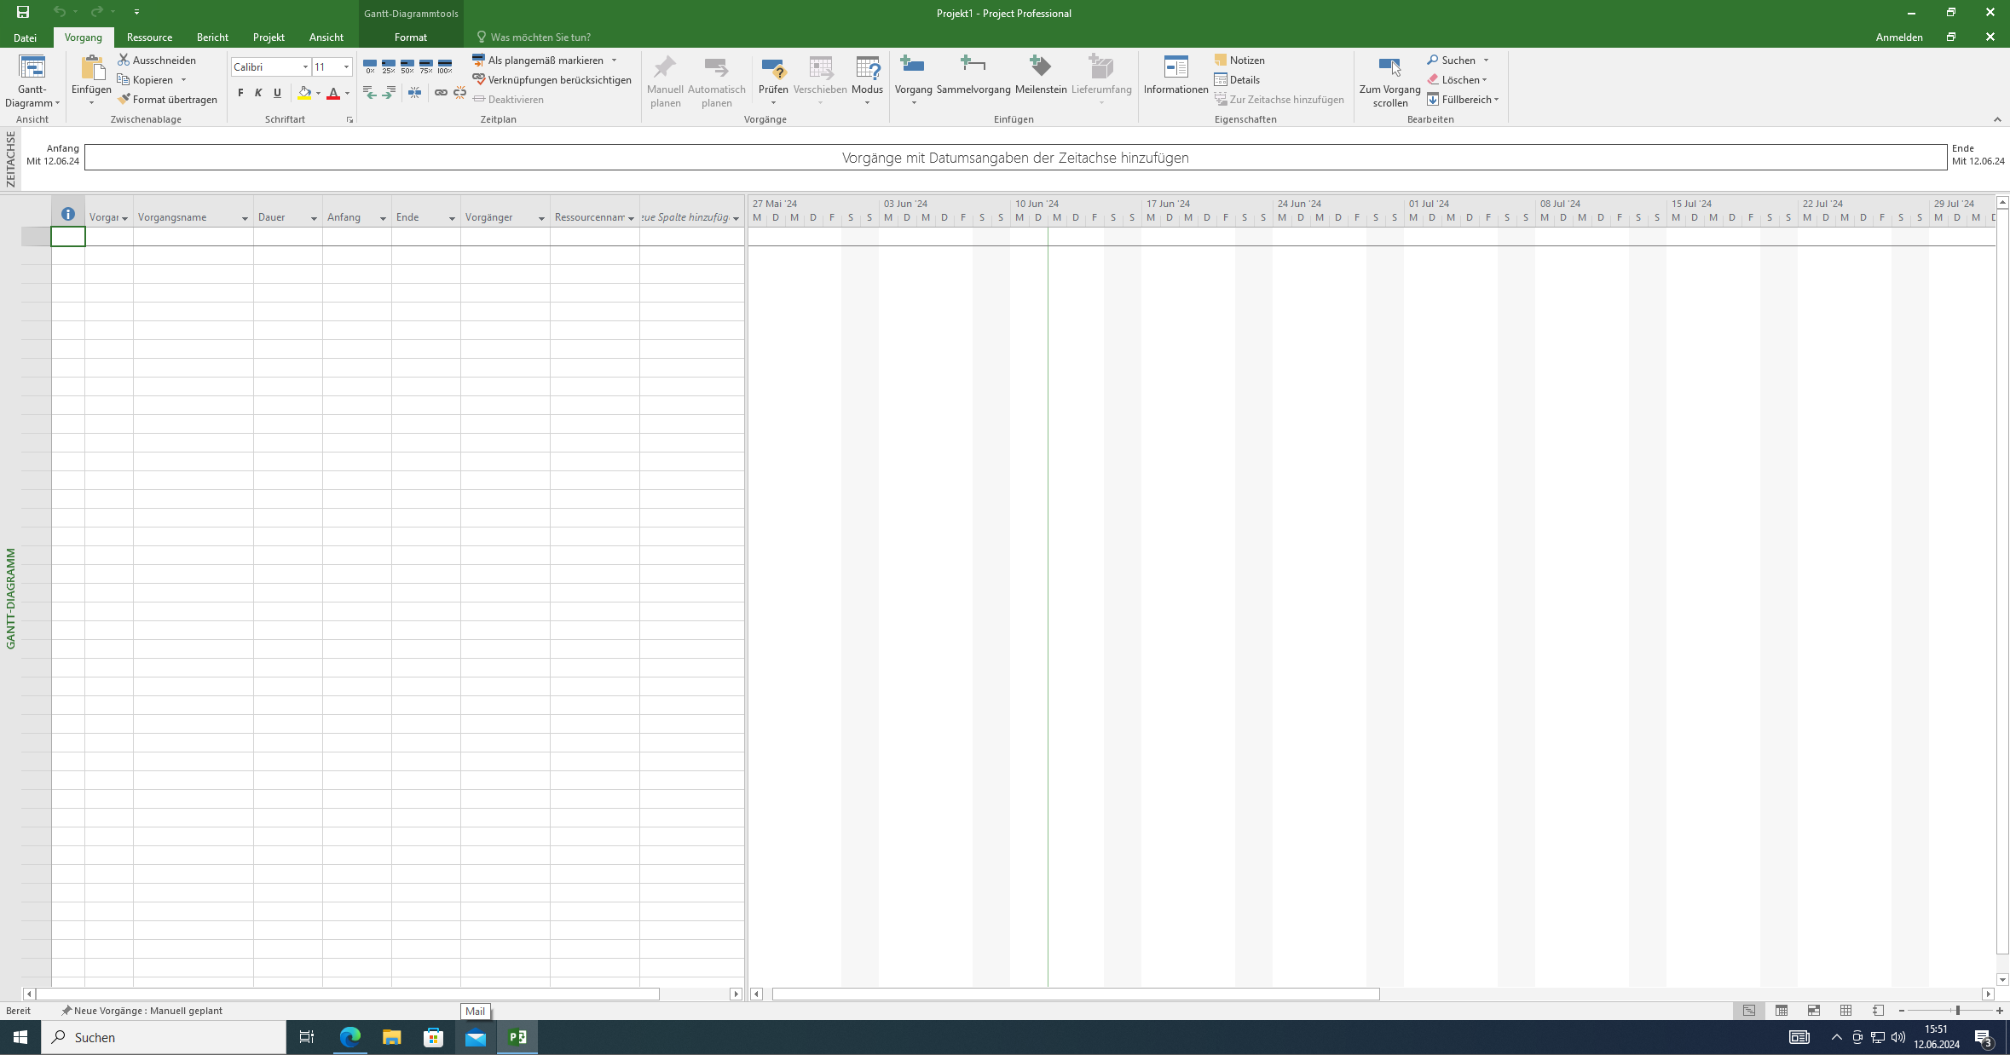2010x1055 pixels.
Task: Open Mail from Windows taskbar
Action: coord(476,1037)
